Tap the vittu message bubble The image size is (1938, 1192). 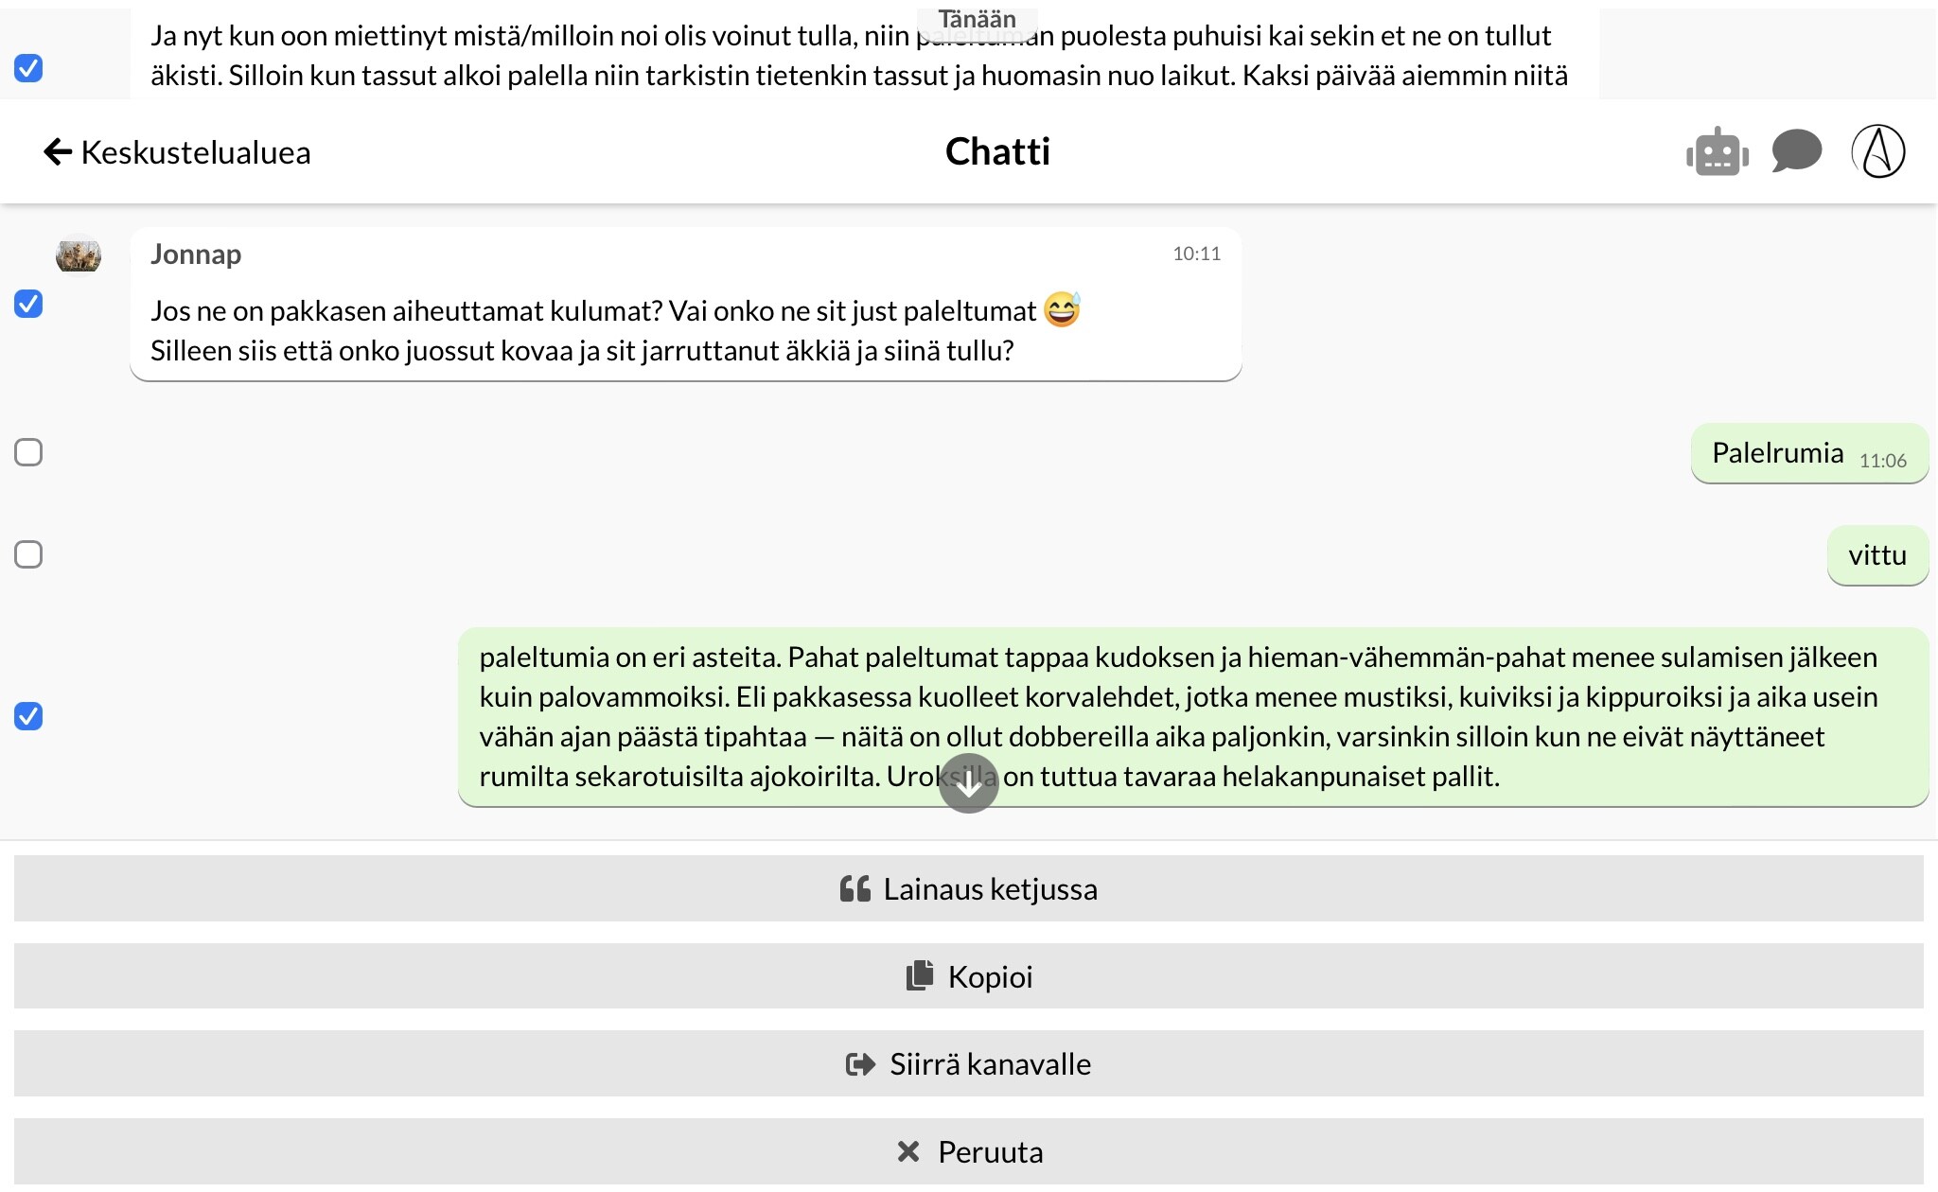click(x=1876, y=555)
